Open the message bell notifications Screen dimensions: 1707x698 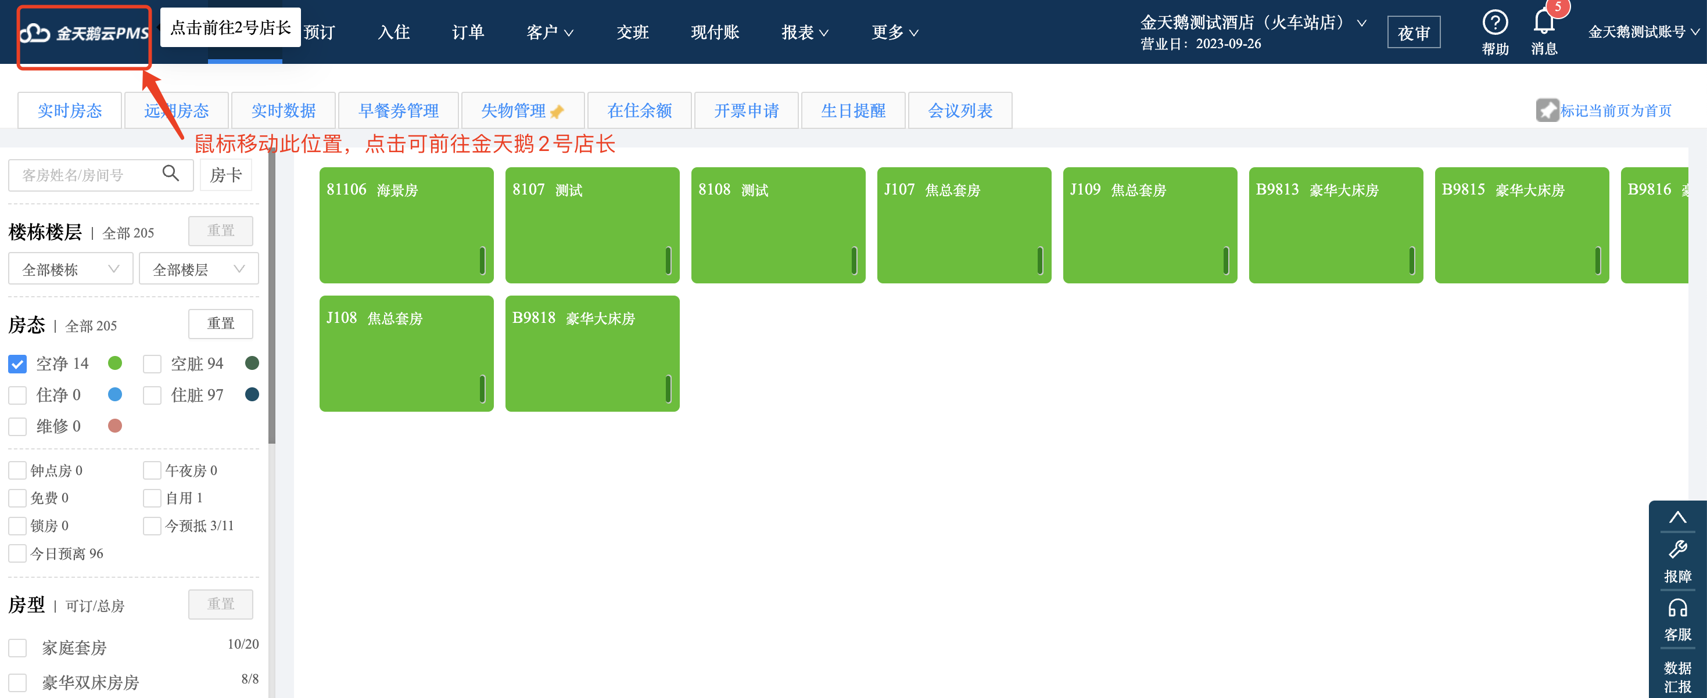[x=1544, y=23]
